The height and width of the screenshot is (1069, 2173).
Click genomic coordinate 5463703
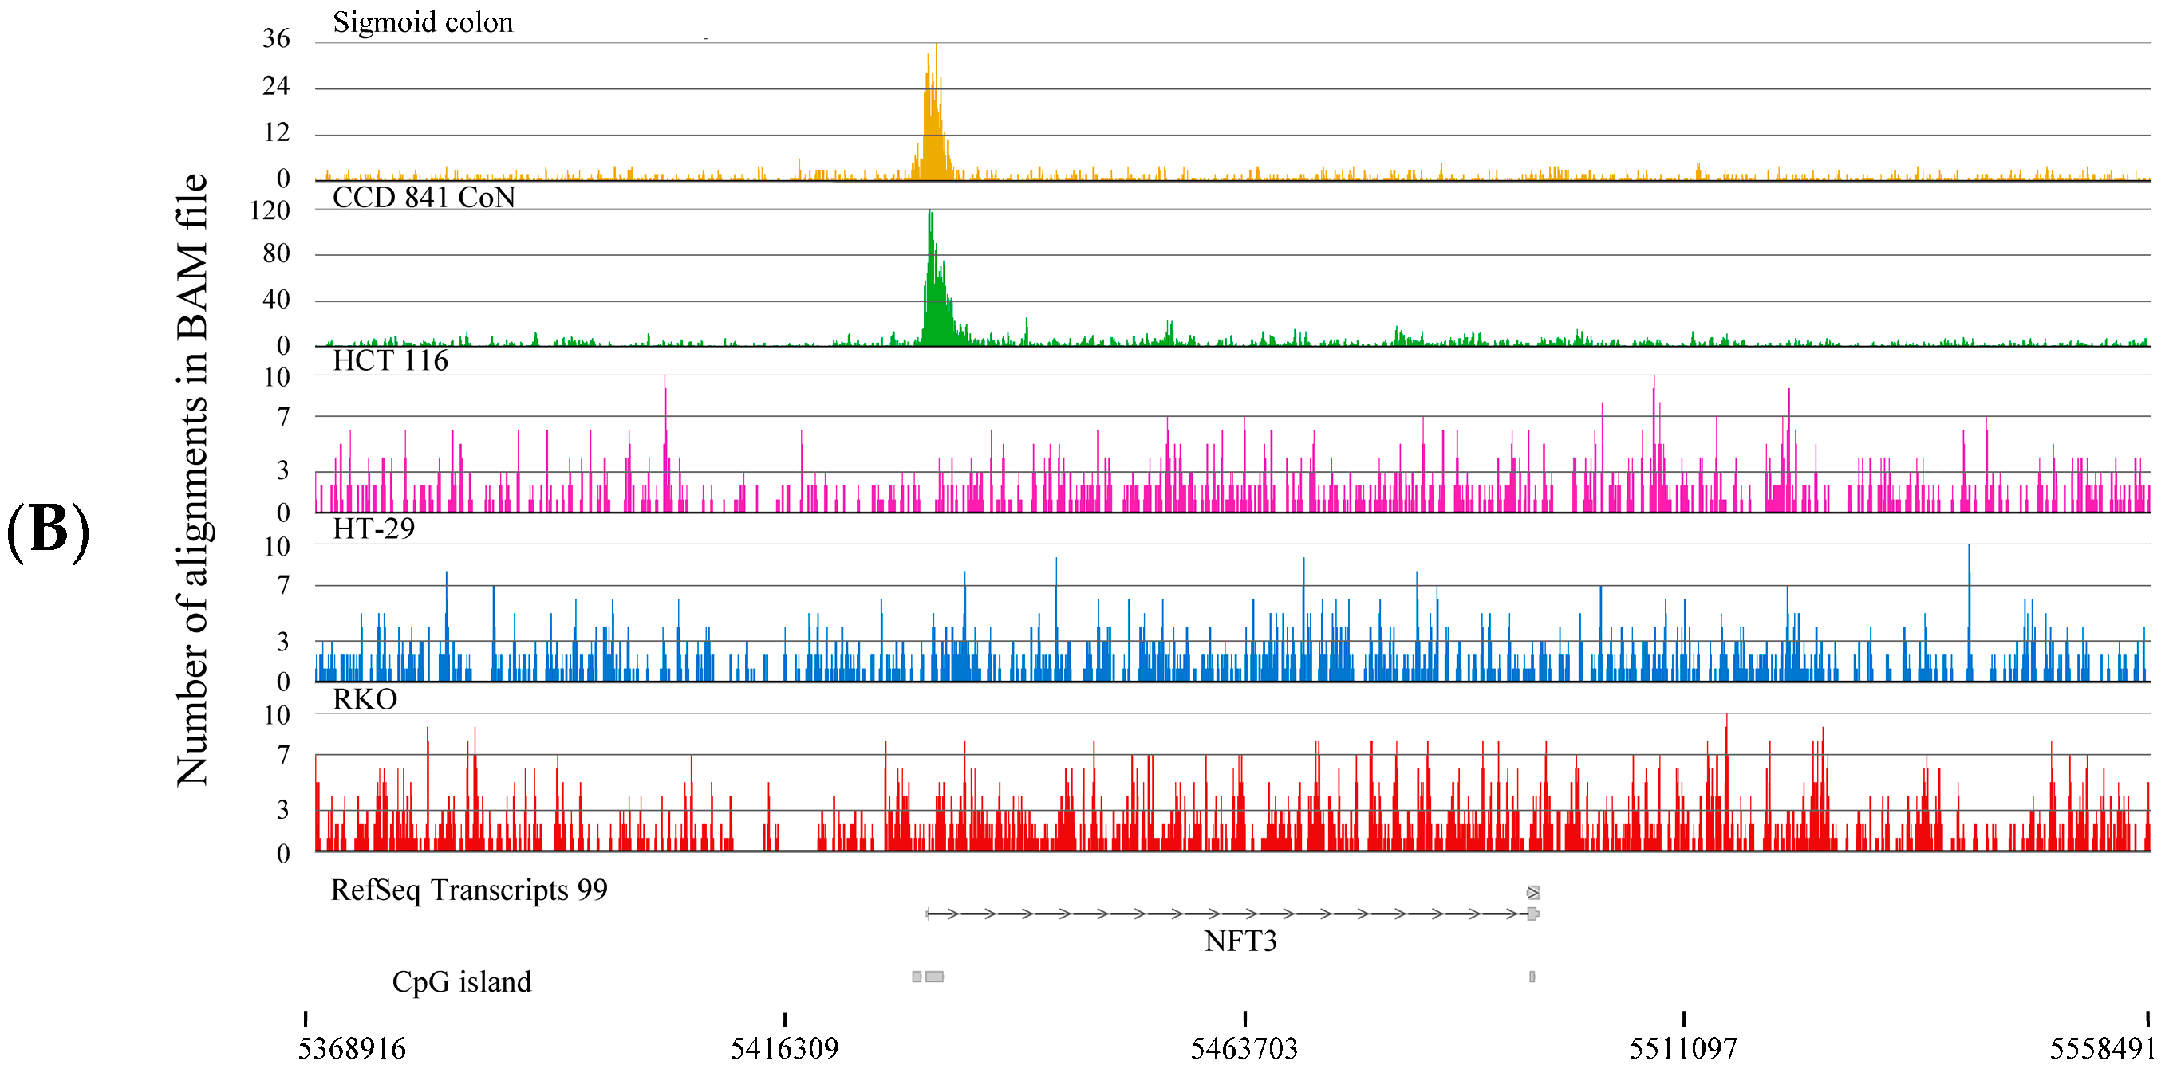[1244, 1049]
